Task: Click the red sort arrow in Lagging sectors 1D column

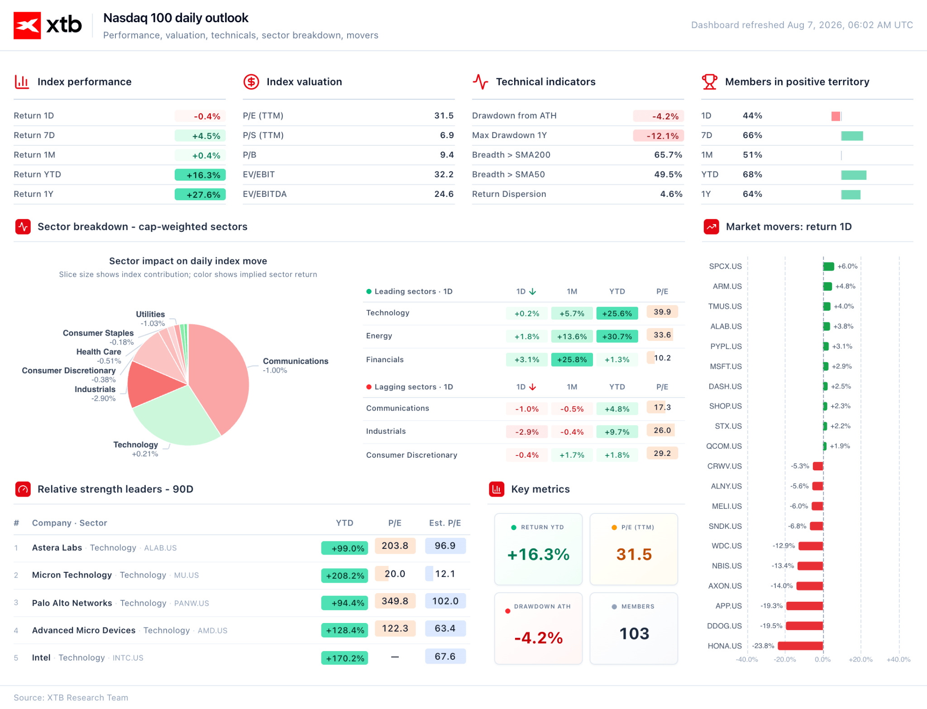Action: (x=533, y=387)
